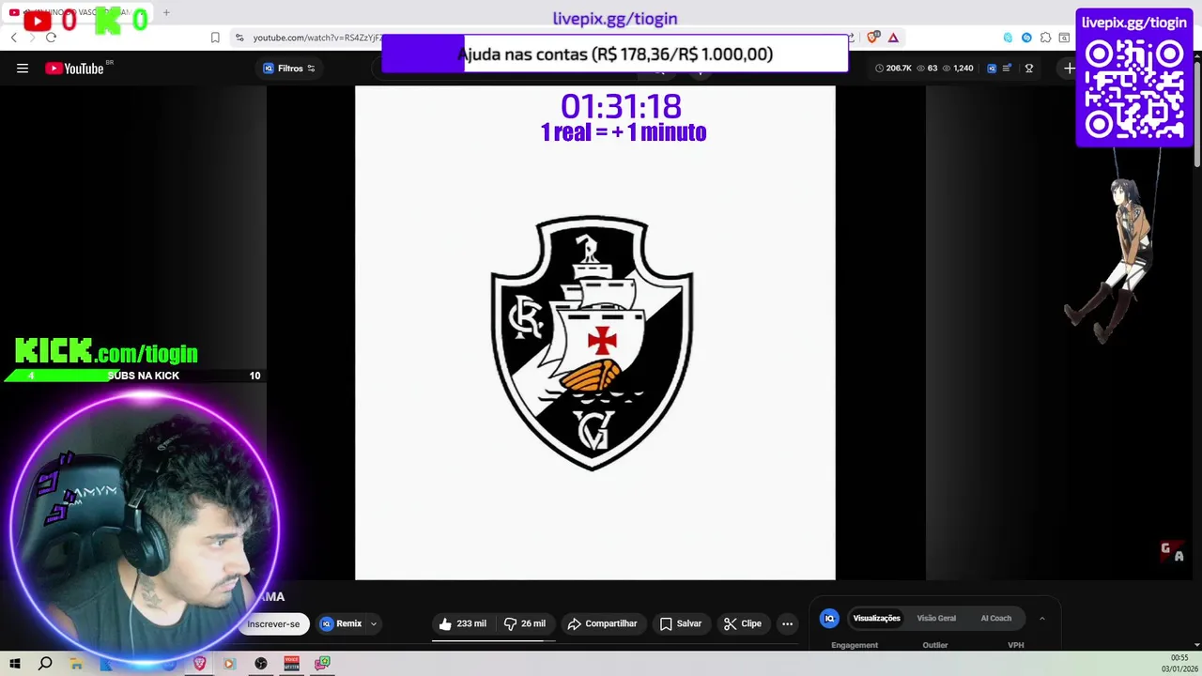Open OBS Studio from taskbar
This screenshot has width=1202, height=676.
click(x=261, y=664)
